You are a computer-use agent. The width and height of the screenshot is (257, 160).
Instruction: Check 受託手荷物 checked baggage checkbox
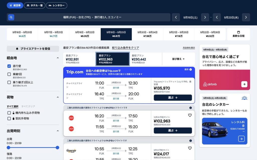tap(9, 118)
